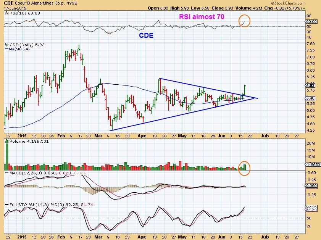Click the 0.50 MACD axis label
321x240 pixels.
(x=311, y=173)
